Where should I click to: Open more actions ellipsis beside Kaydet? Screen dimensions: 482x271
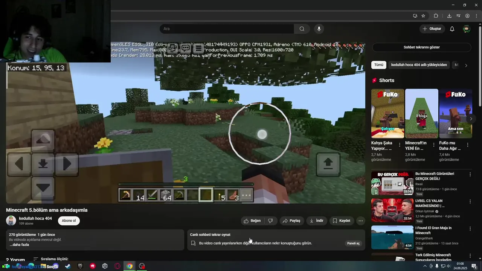tap(361, 221)
